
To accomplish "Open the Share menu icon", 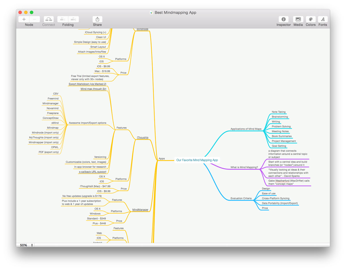I will coord(97,19).
